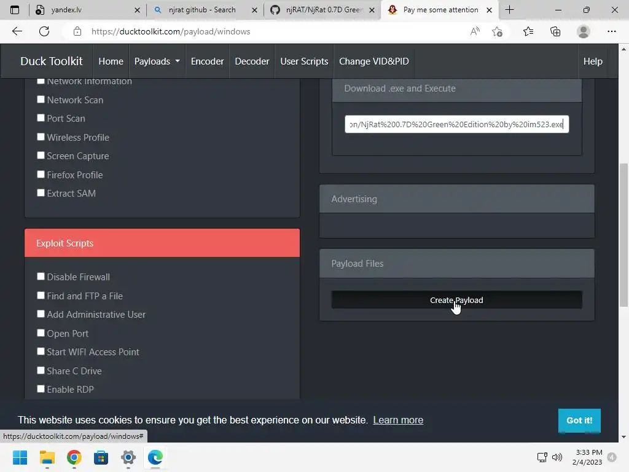
Task: Click the page vertical scrollbar thumb
Action: [623, 235]
